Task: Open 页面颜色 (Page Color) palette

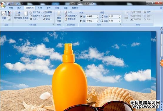Action: 71,16
